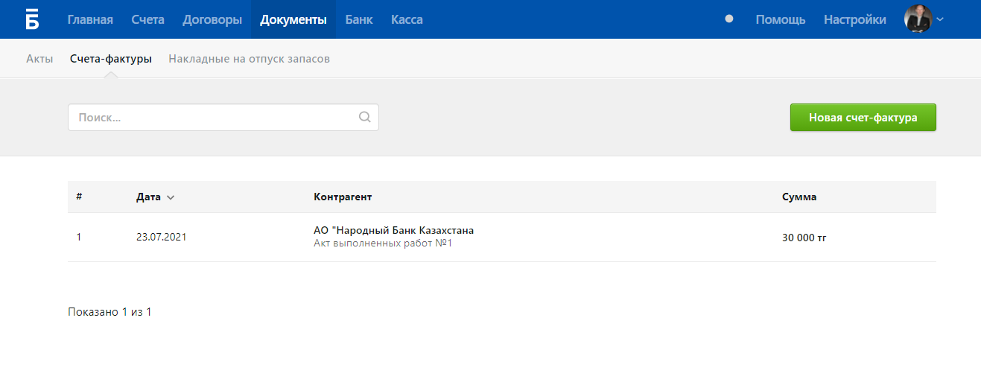Viewport: 981px width, 379px height.
Task: Expand the user account dropdown chevron
Action: 940,19
